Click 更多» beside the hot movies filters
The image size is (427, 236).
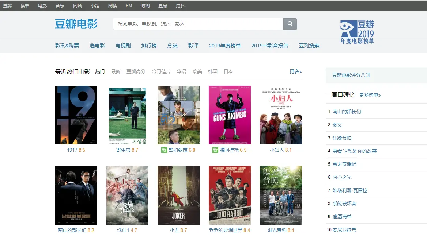click(x=295, y=72)
